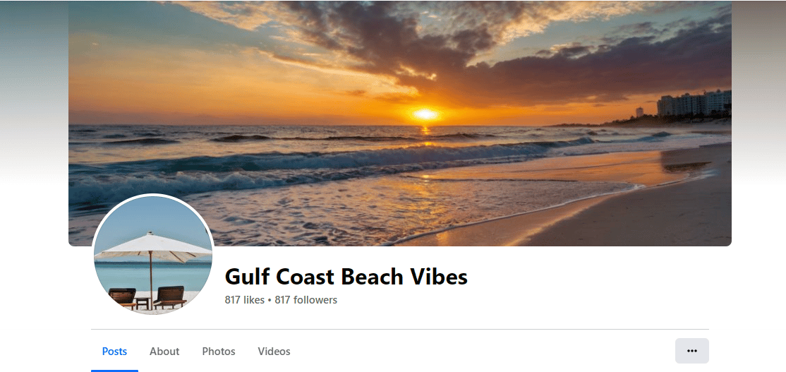Click the white umbrella in profile picture

[x=153, y=247]
